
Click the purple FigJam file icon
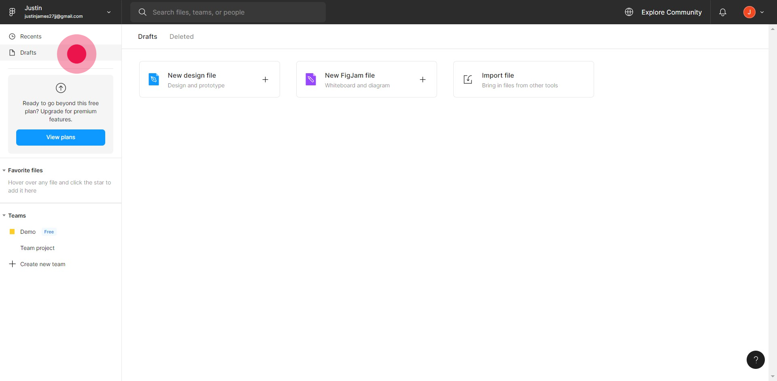pyautogui.click(x=310, y=79)
